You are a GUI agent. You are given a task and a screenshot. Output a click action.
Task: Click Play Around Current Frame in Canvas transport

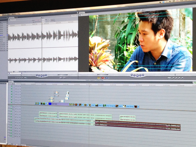140,75
